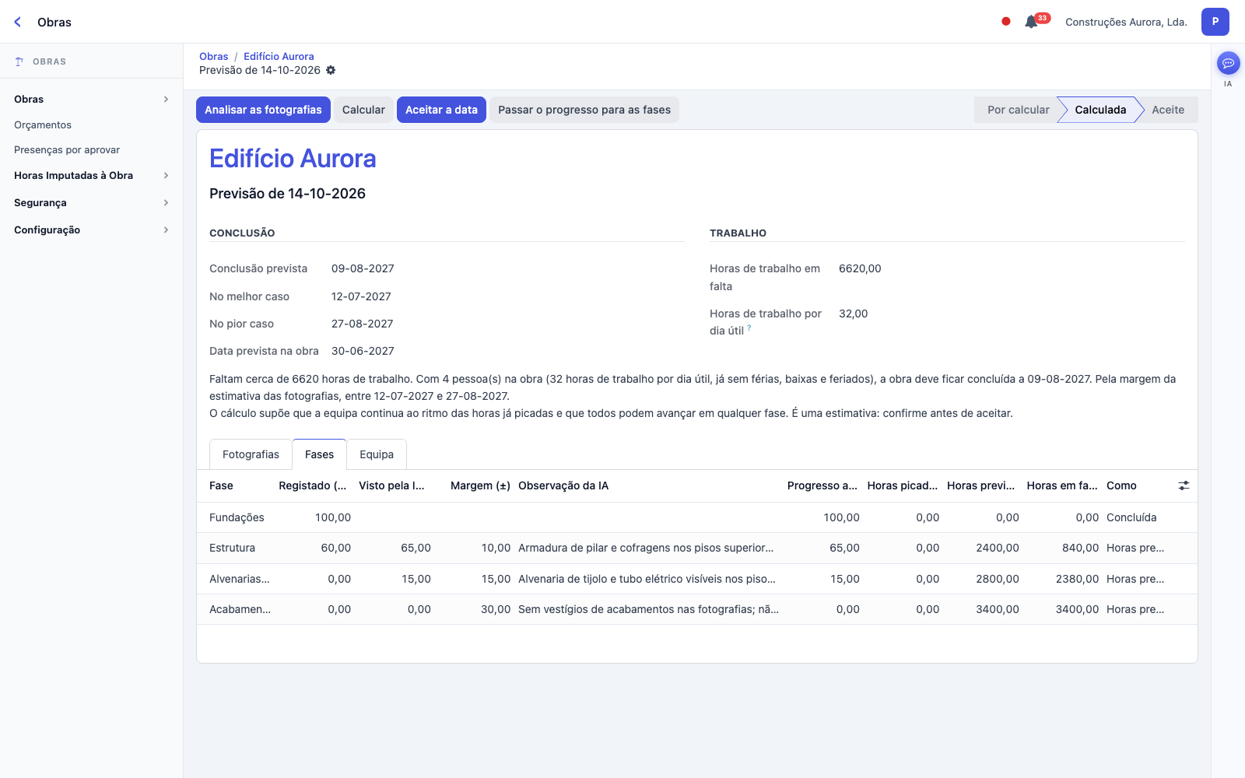This screenshot has width=1245, height=778.
Task: Click the crane icon in OBRAS sidebar header
Action: pyautogui.click(x=19, y=61)
